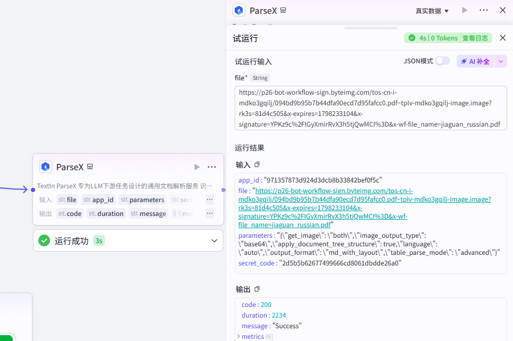Click the String type label next to file
Viewport: 513px width, 341px height.
click(x=260, y=78)
